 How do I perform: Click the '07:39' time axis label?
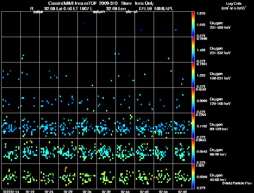(106, 191)
